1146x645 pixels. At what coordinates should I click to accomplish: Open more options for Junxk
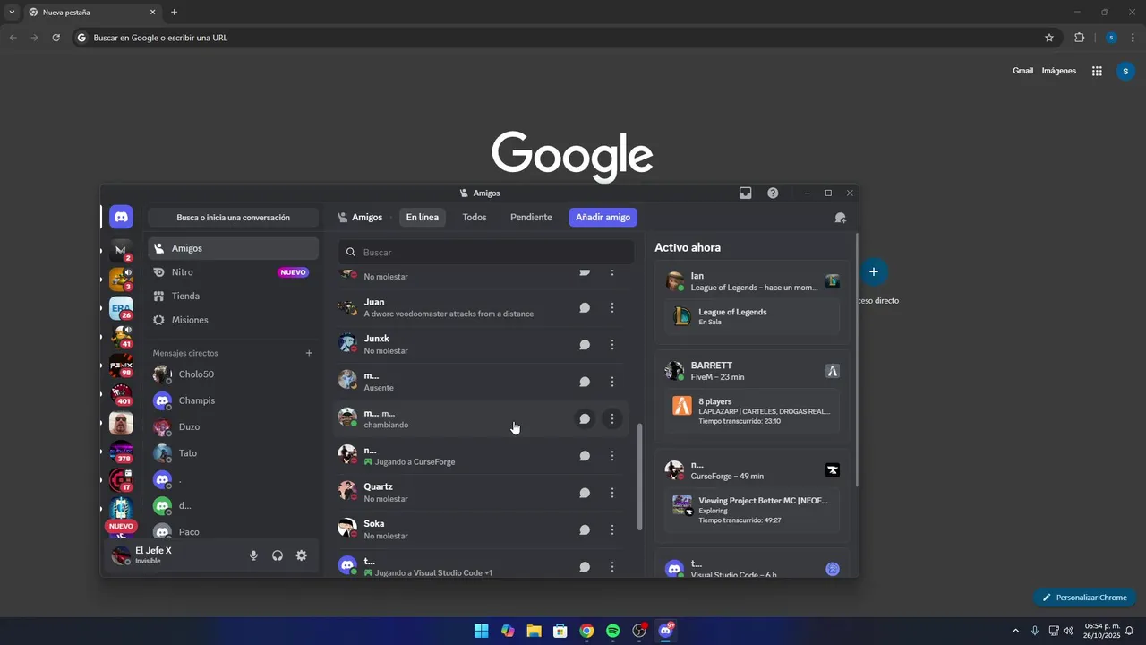[612, 345]
